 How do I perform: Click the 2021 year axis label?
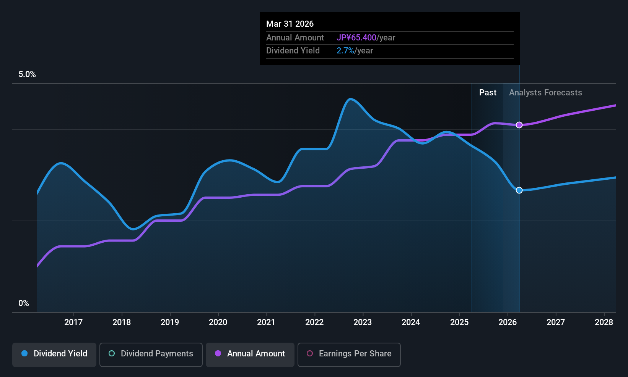pyautogui.click(x=266, y=322)
